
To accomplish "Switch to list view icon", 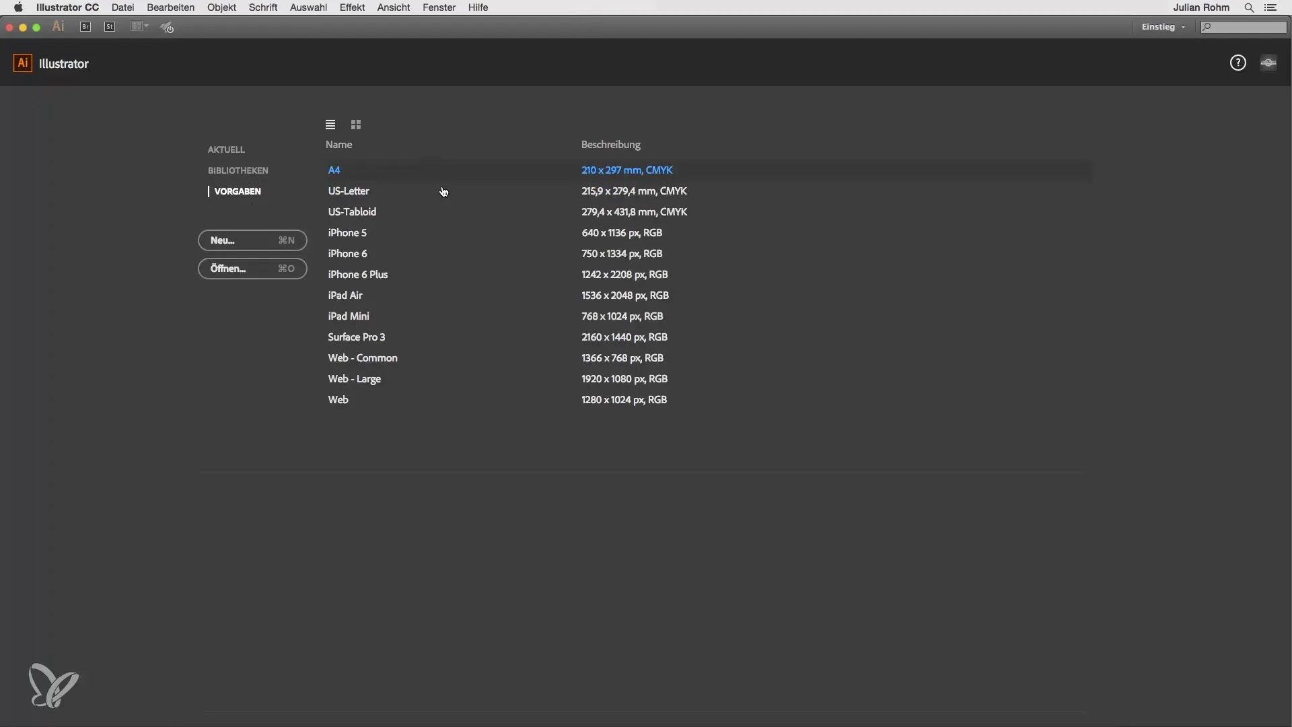I will tap(330, 125).
